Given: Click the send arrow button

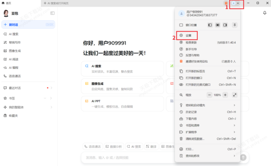Looking at the screenshot, I should [243, 157].
